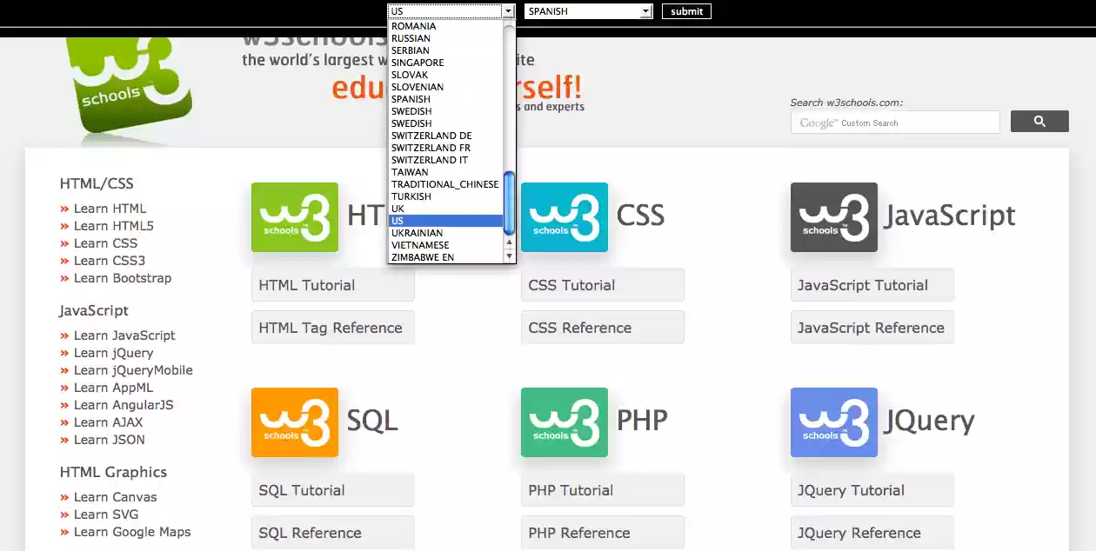Click the blue JQuery w3schools logo icon
Image resolution: width=1096 pixels, height=551 pixels.
coord(833,422)
